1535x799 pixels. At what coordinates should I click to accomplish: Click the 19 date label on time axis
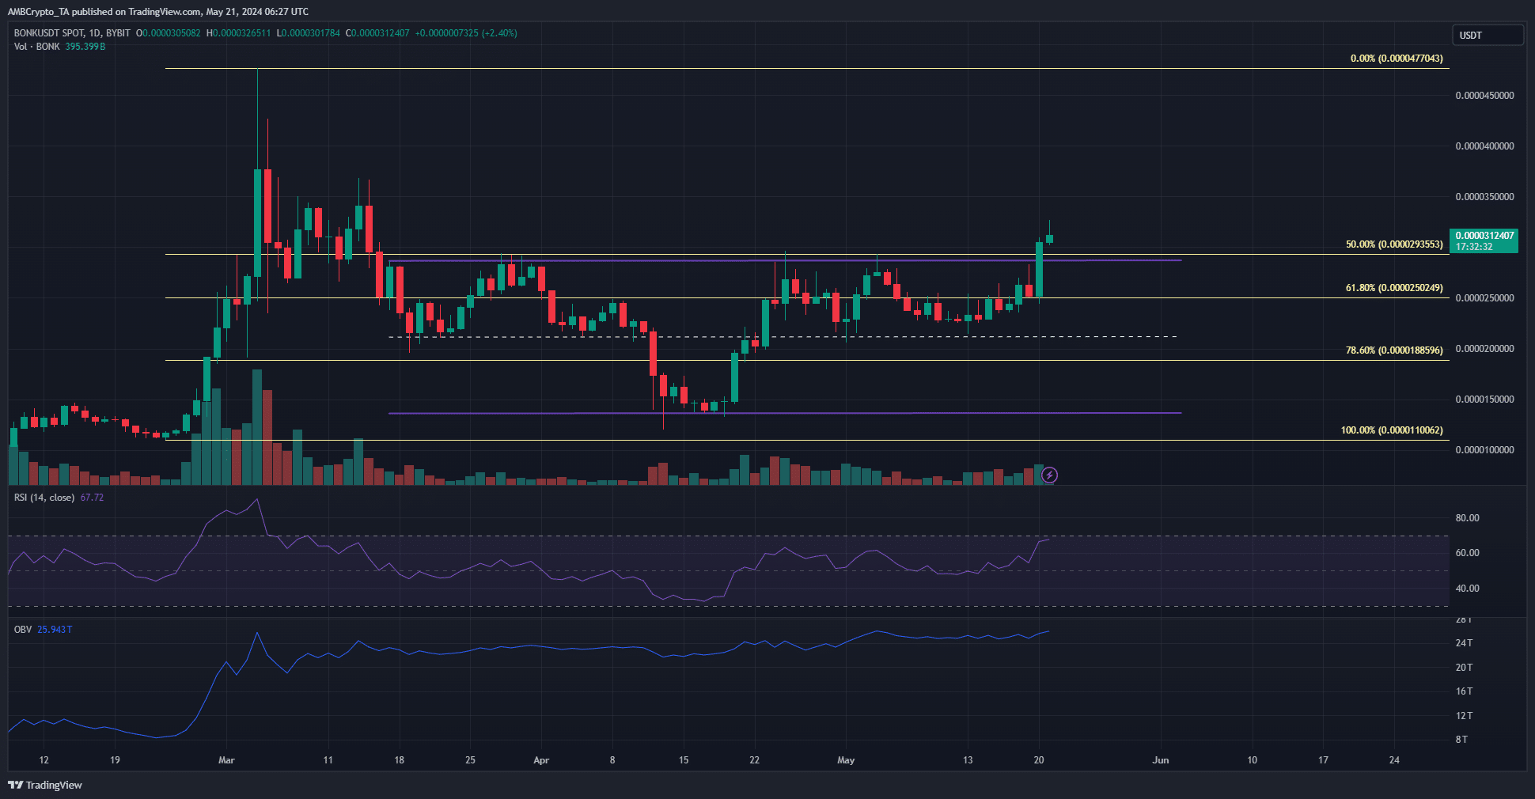pyautogui.click(x=115, y=760)
